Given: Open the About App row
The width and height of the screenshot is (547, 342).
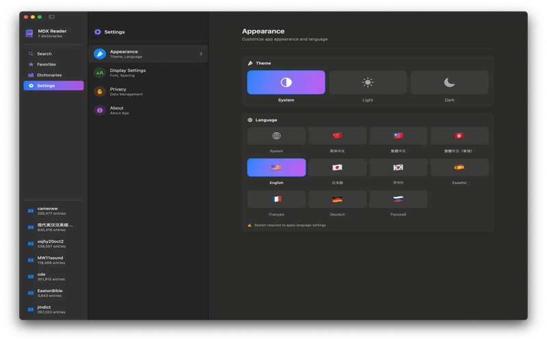Looking at the screenshot, I should tap(148, 110).
